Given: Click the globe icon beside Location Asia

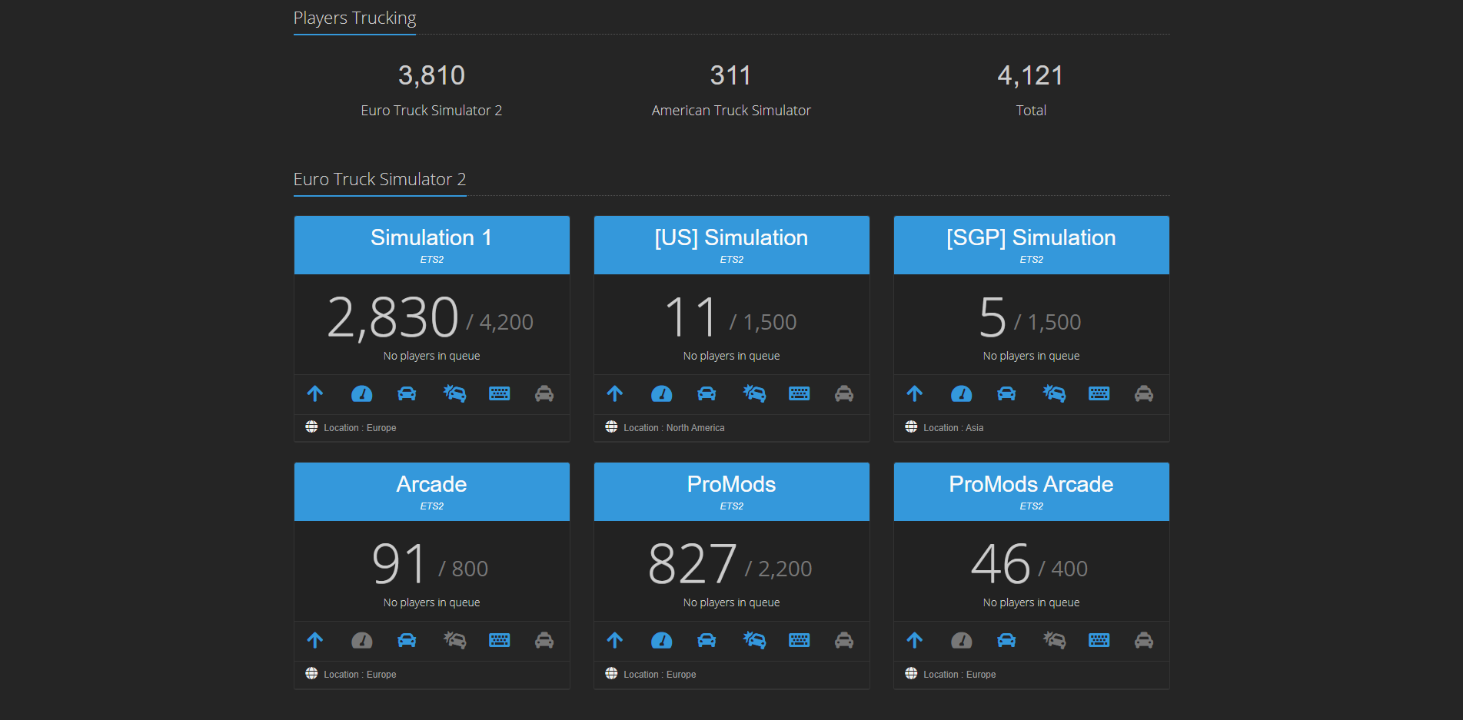Looking at the screenshot, I should click(x=911, y=426).
